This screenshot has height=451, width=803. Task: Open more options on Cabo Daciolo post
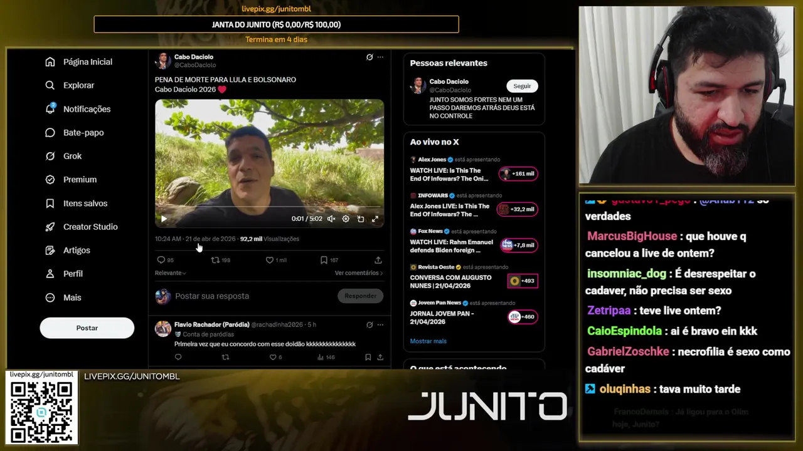point(380,57)
